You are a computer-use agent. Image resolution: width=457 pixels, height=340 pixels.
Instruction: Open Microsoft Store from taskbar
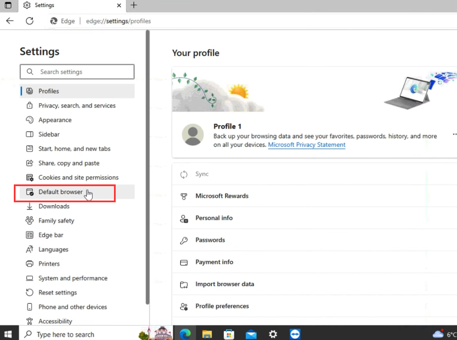[229, 334]
